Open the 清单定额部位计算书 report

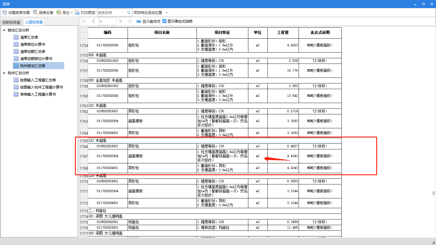coord(36,59)
